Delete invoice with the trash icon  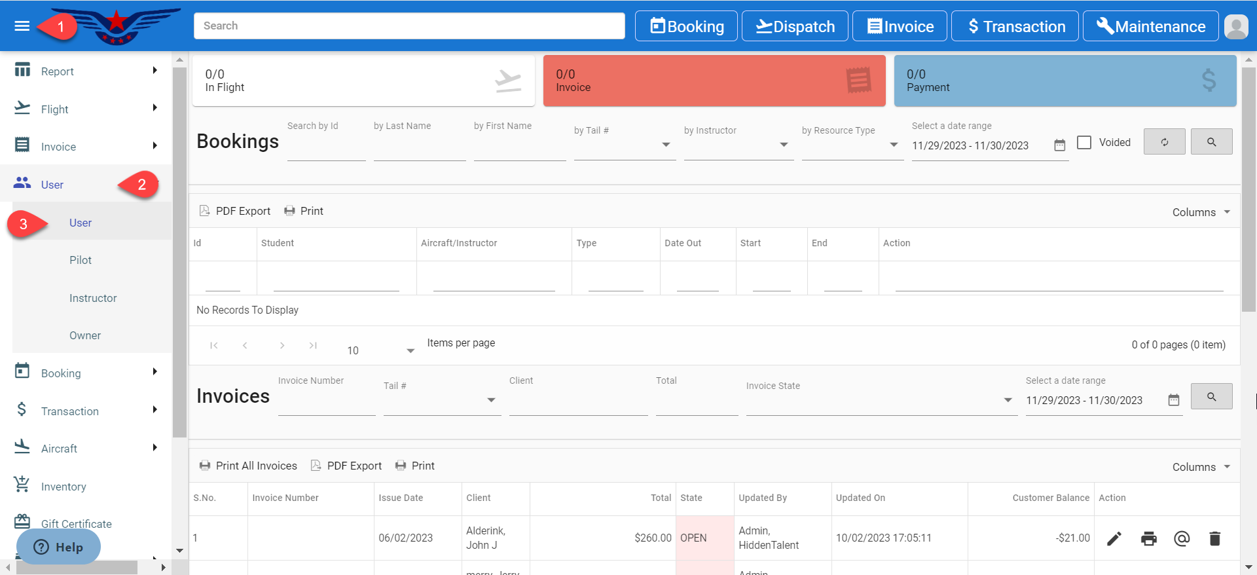[1214, 538]
